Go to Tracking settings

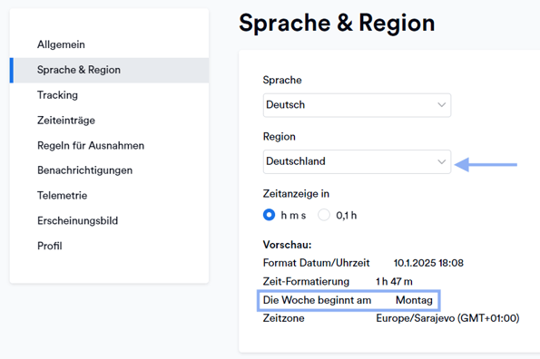pos(57,95)
